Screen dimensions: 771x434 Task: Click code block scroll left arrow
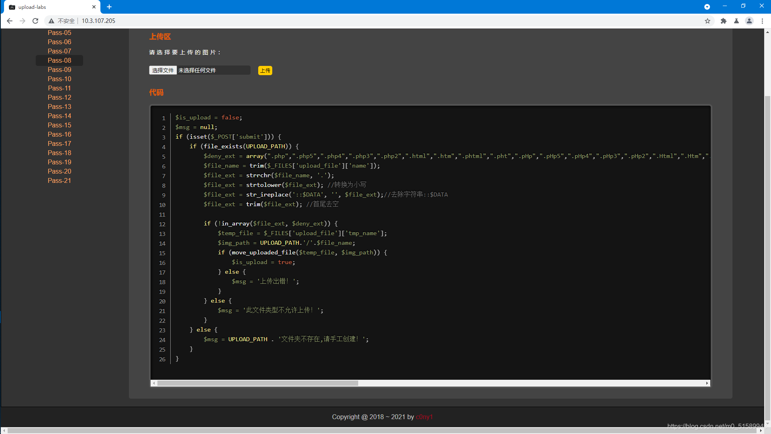(154, 383)
